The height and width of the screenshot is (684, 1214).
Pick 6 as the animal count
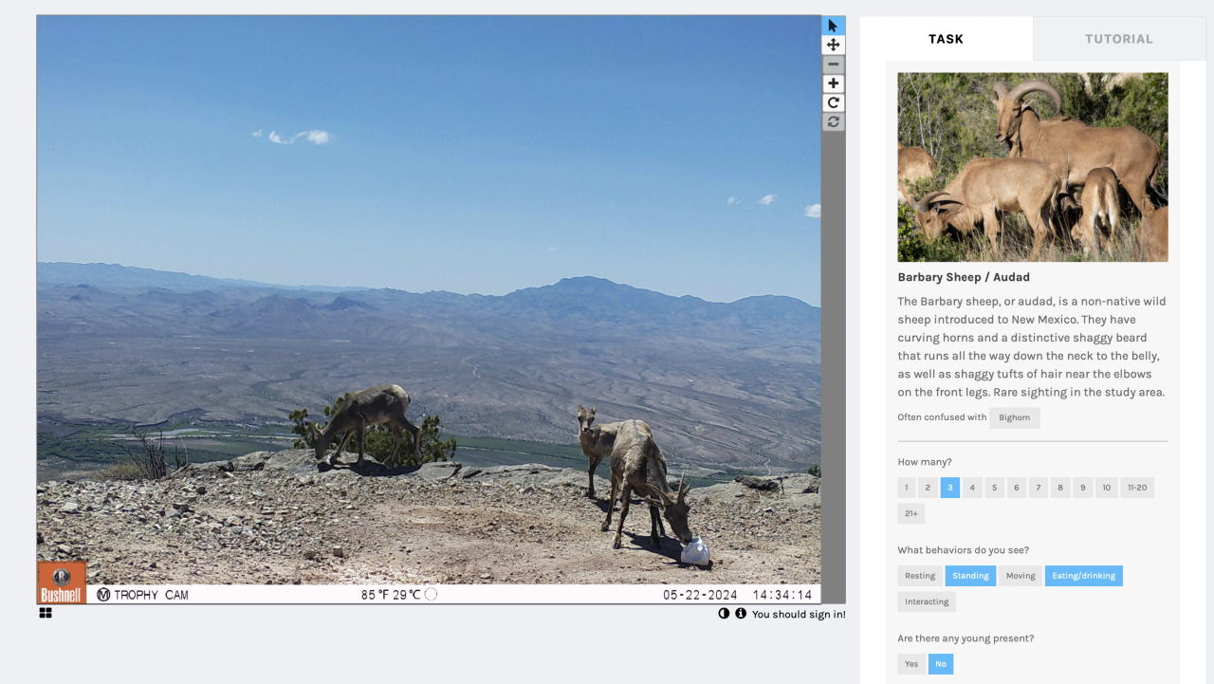1017,488
